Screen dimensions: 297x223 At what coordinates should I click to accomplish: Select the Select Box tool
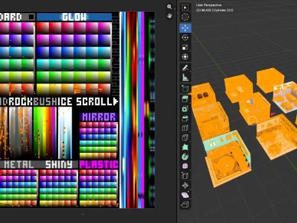(185, 7)
